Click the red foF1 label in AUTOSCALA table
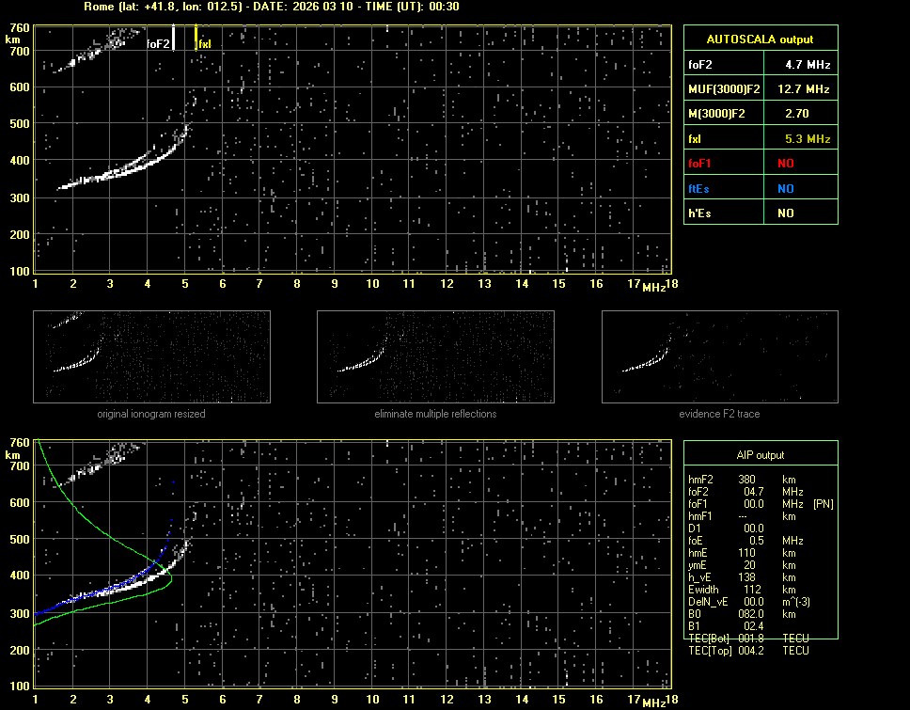 click(x=700, y=163)
